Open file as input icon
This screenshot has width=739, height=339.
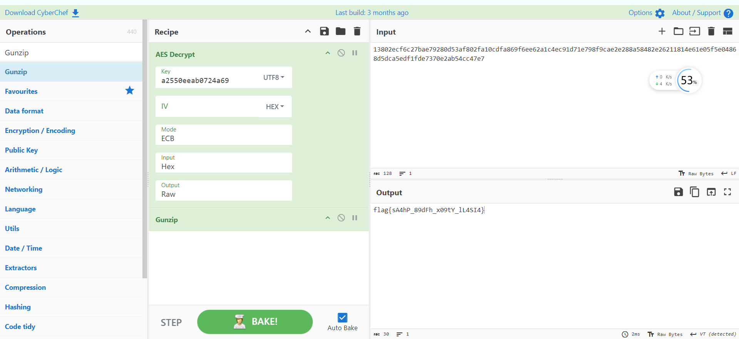[x=695, y=32]
